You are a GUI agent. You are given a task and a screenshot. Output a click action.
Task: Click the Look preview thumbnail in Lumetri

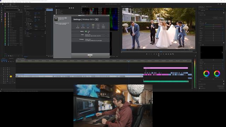pyautogui.click(x=212, y=53)
